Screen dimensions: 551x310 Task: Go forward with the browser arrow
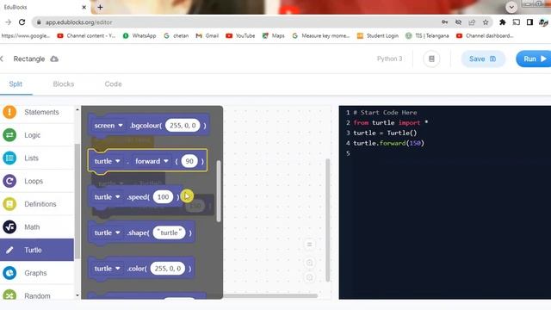click(x=8, y=22)
